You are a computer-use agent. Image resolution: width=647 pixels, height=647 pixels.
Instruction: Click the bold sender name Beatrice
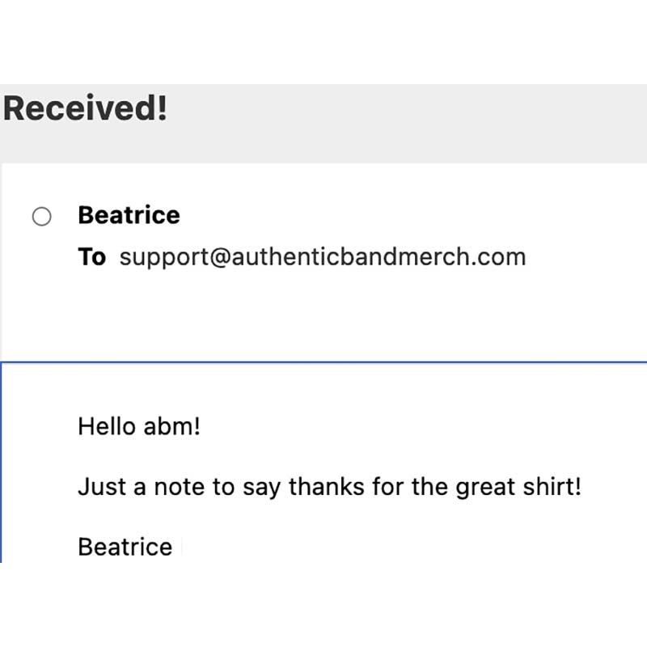click(x=129, y=215)
